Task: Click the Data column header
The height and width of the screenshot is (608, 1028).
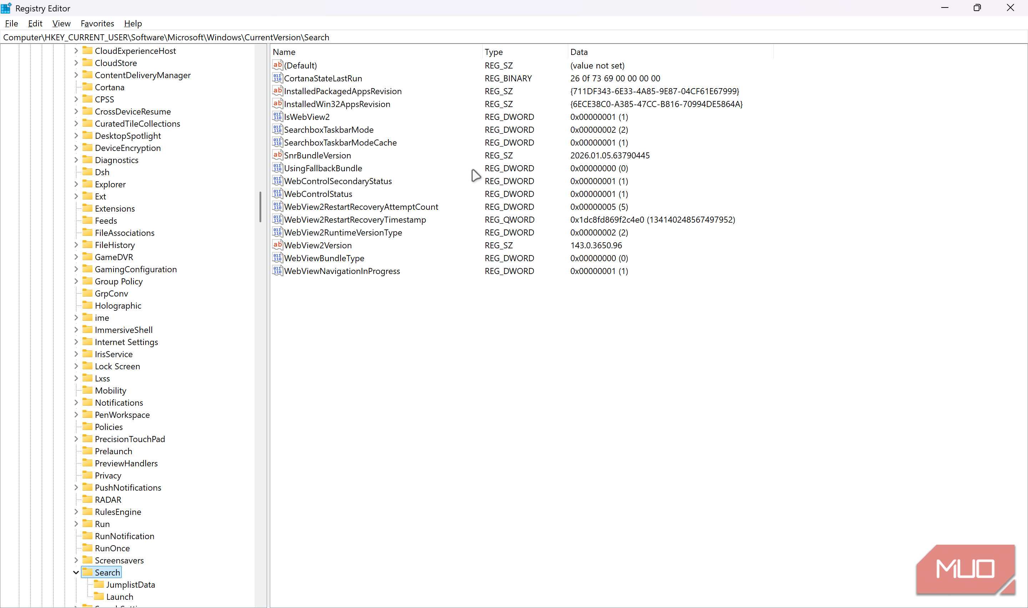Action: pos(671,52)
